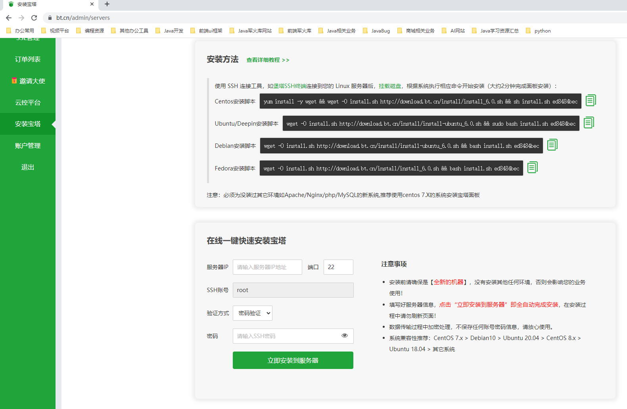Open the Java军火库网站 bookmark folder

point(251,31)
